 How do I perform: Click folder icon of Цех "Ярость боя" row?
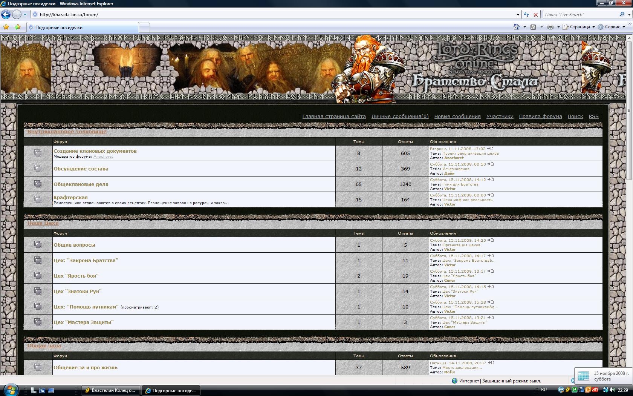(x=38, y=276)
